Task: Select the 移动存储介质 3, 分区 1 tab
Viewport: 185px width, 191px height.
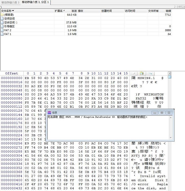Action: [35, 2]
